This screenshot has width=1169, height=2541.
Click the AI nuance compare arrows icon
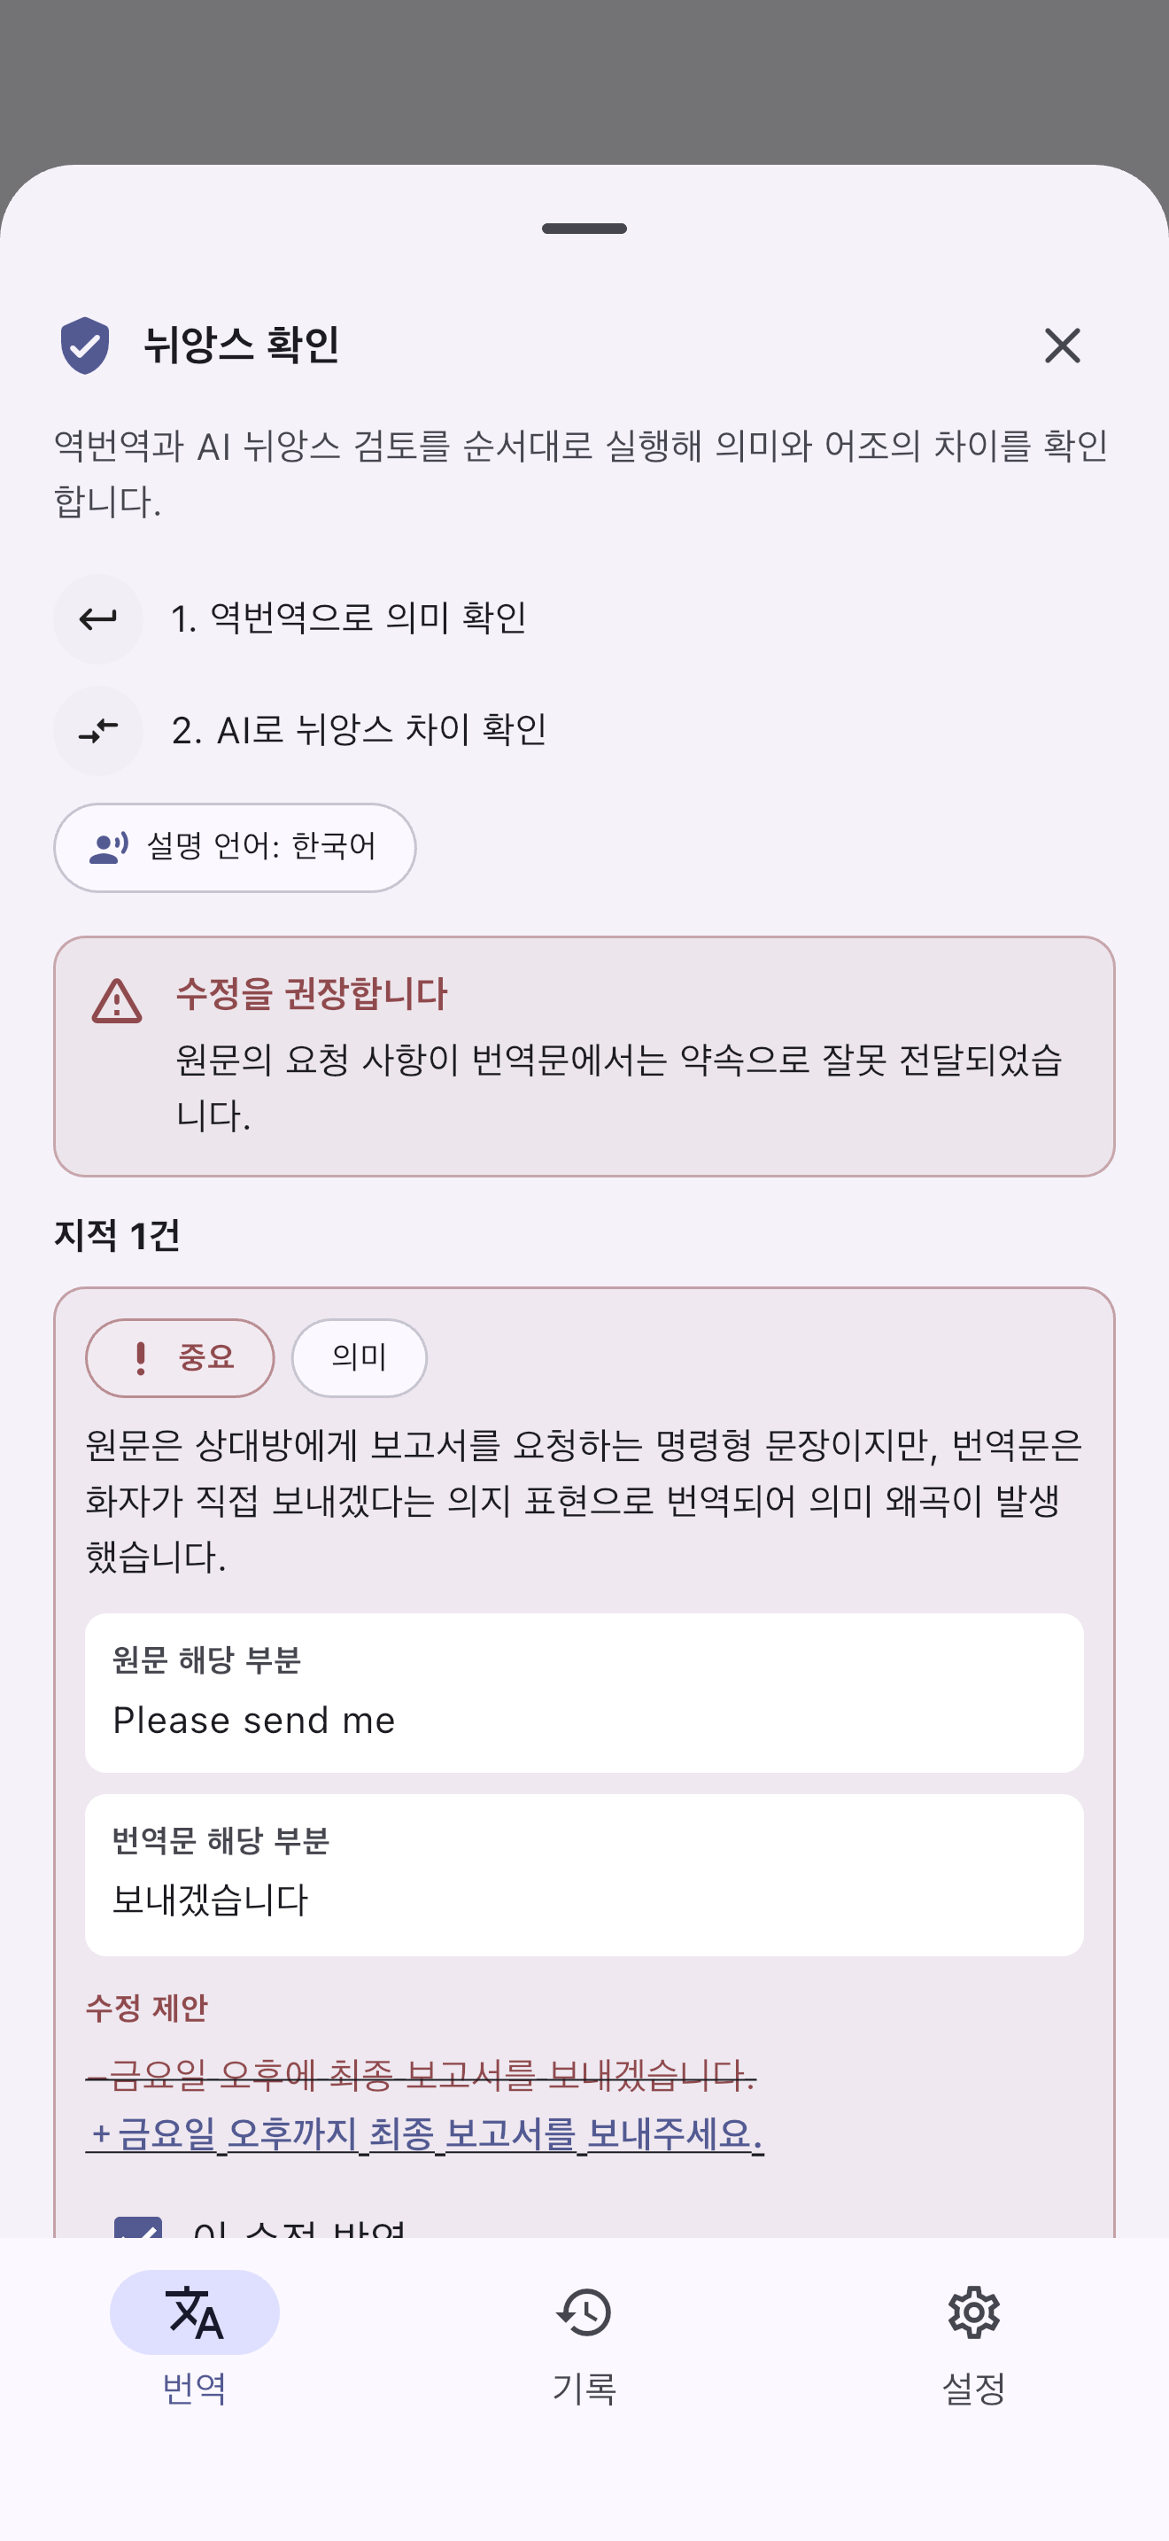[x=97, y=731]
